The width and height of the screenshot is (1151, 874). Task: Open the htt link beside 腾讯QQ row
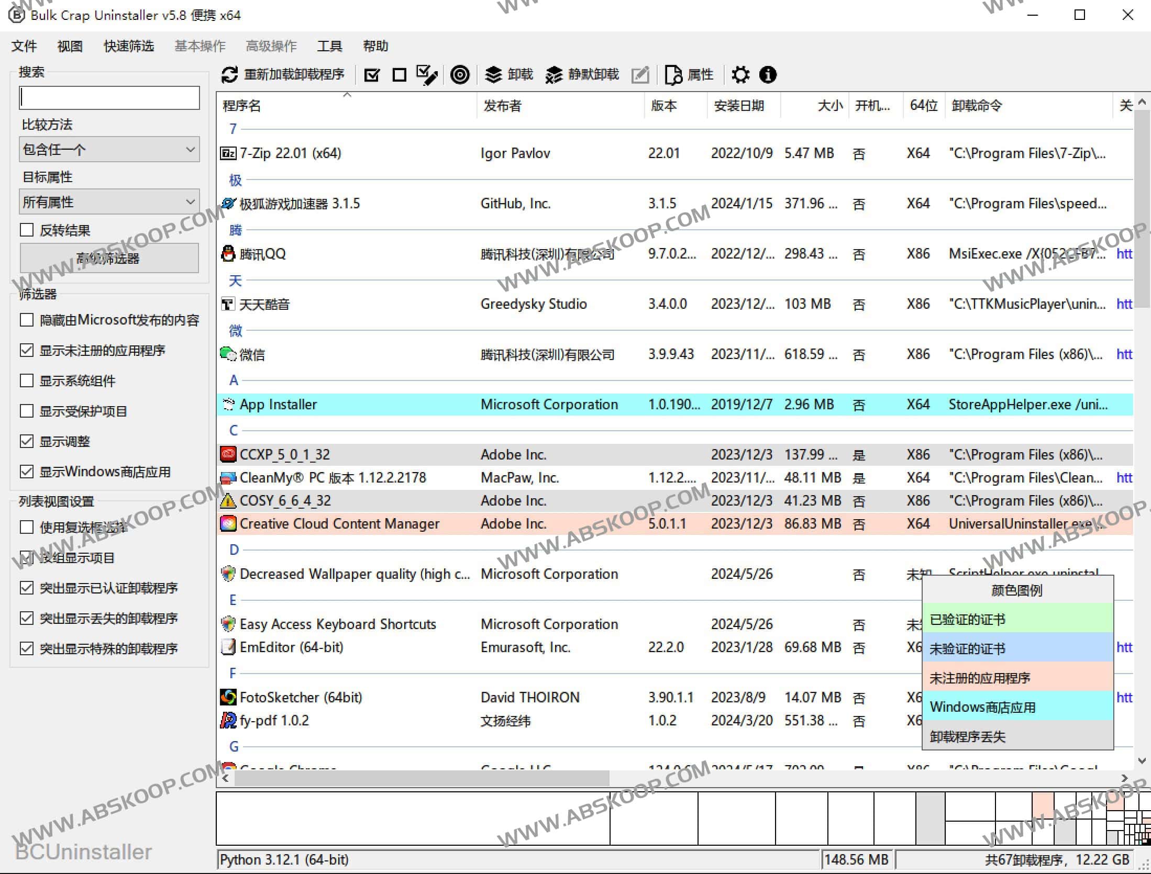point(1124,253)
